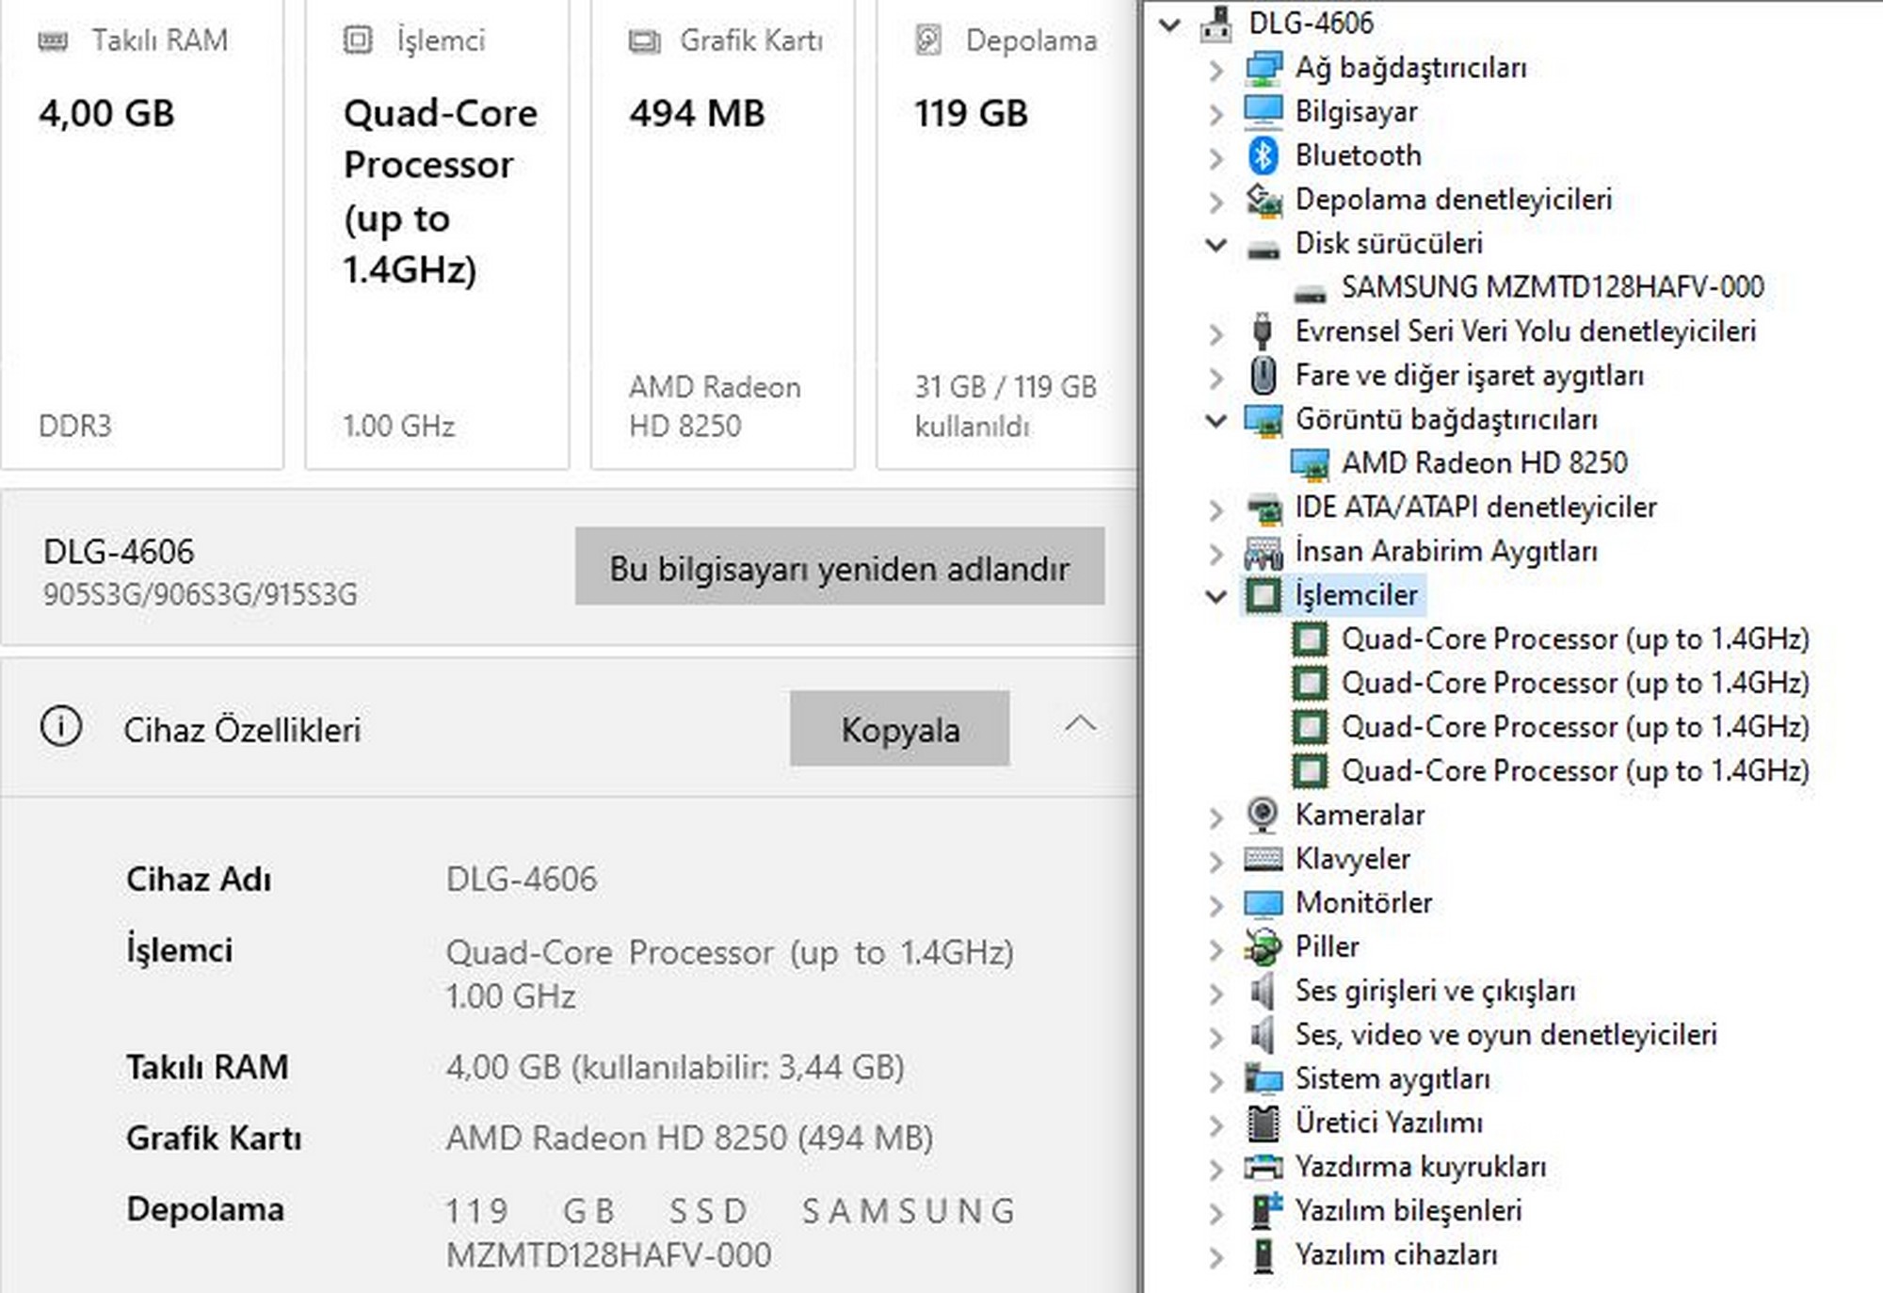Click the Piller battery icon

click(1263, 946)
